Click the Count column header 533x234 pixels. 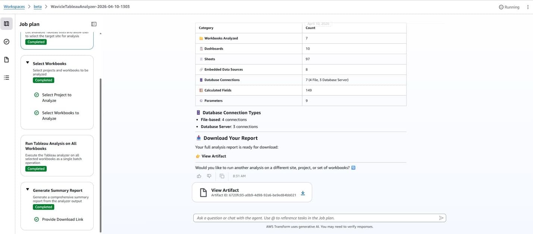310,28
